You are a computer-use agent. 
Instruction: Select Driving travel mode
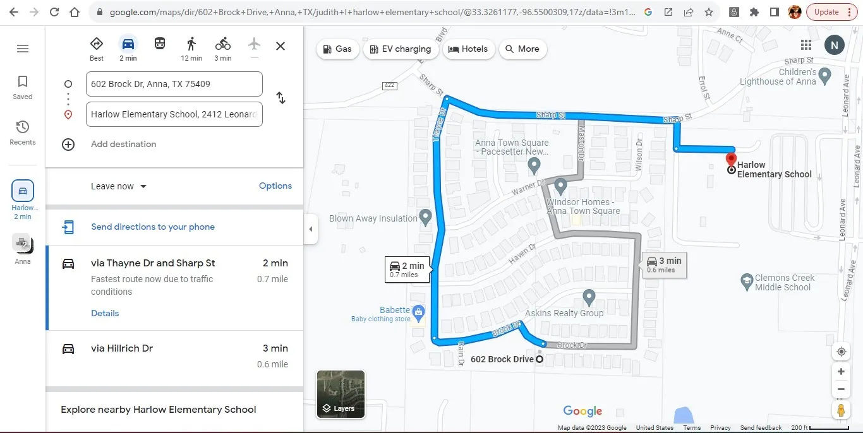[128, 48]
